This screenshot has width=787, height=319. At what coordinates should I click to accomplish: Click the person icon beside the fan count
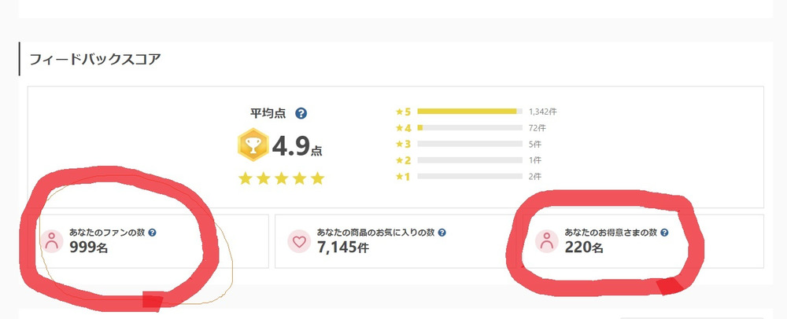tap(53, 241)
